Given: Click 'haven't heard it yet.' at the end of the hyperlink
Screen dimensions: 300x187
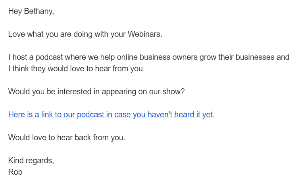Looking at the screenshot, I should 181,114.
